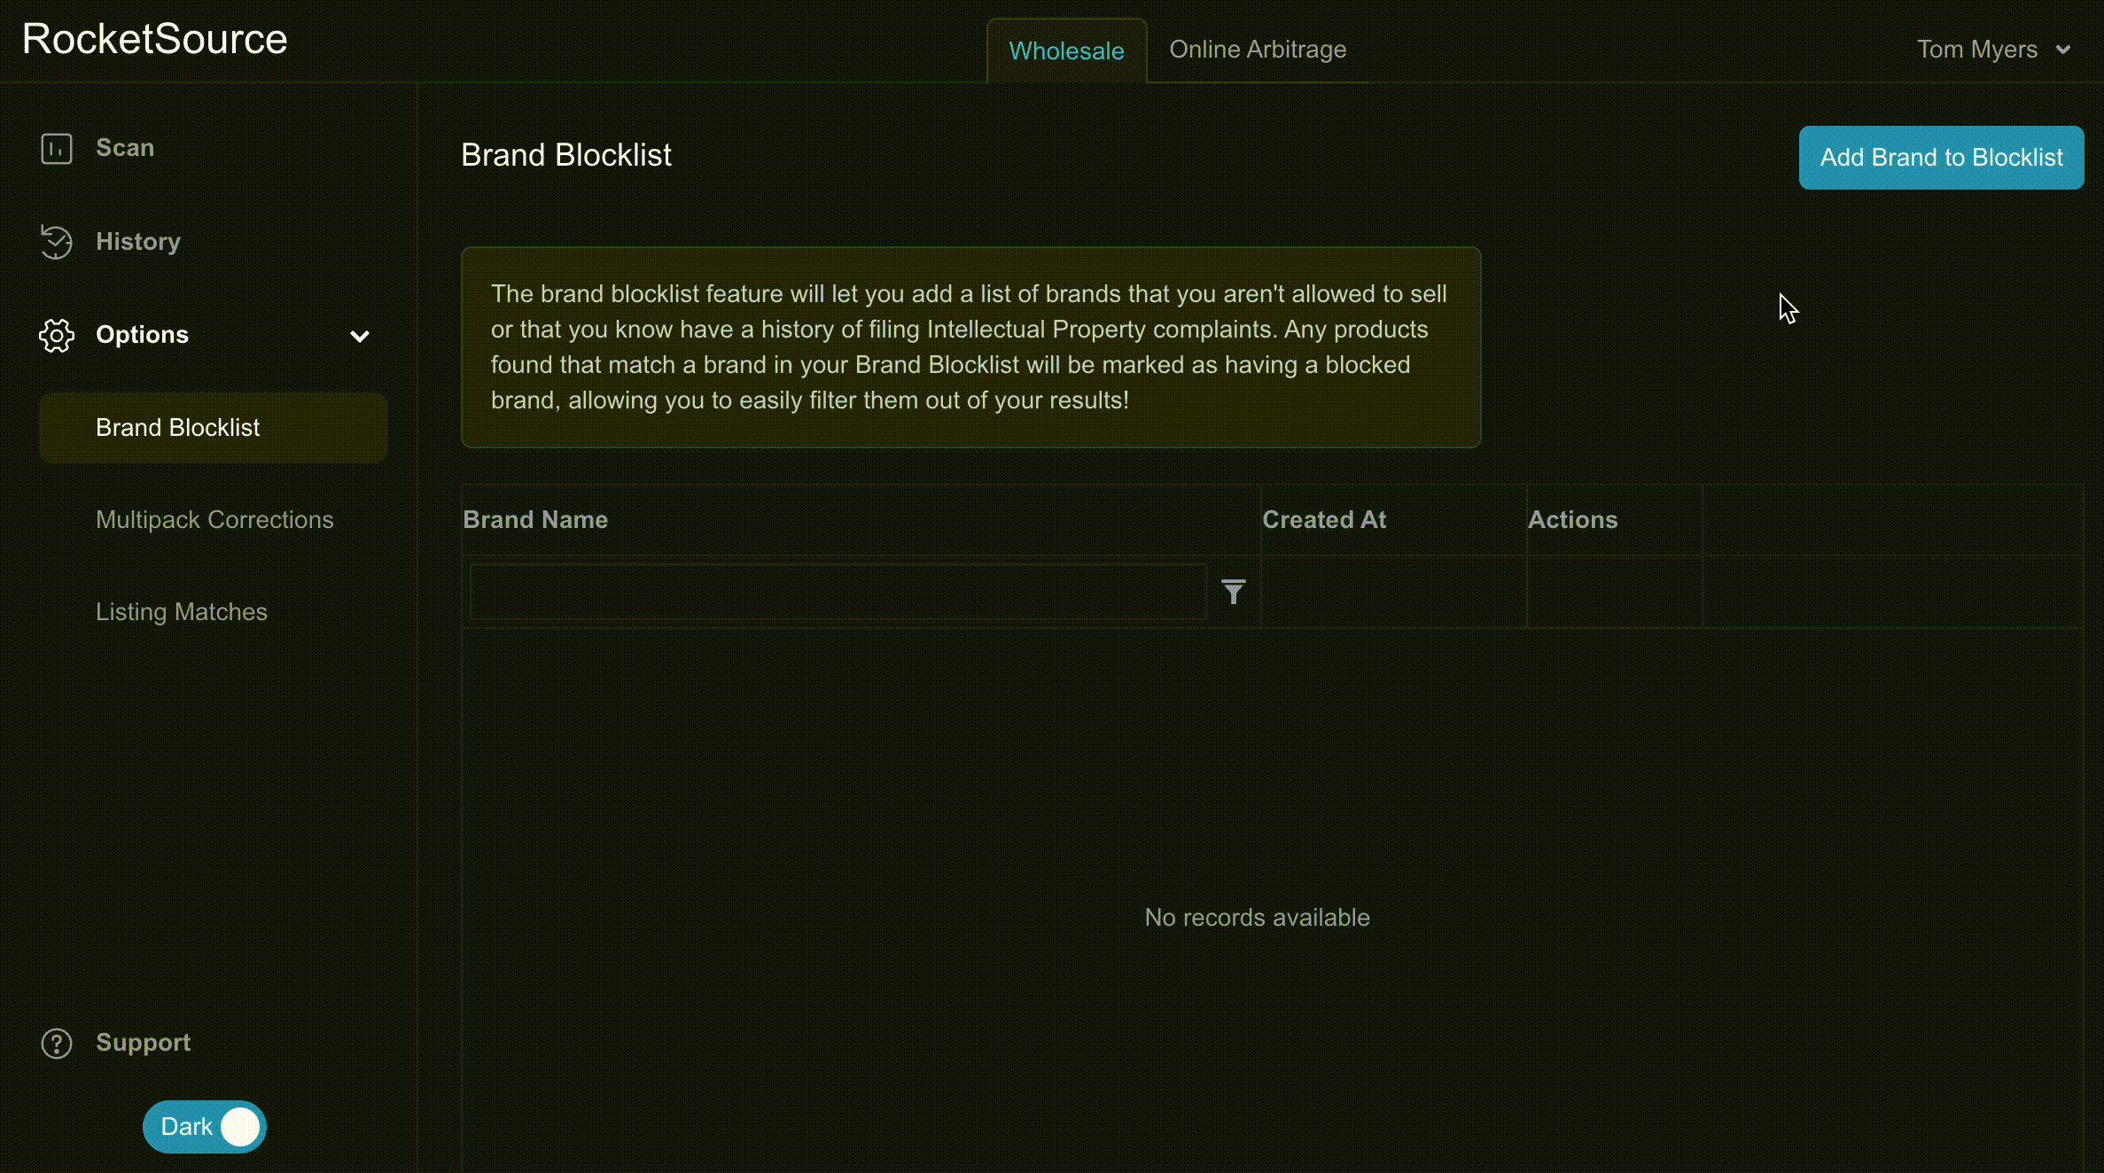Click the Brand Blocklist page heading

coord(566,155)
